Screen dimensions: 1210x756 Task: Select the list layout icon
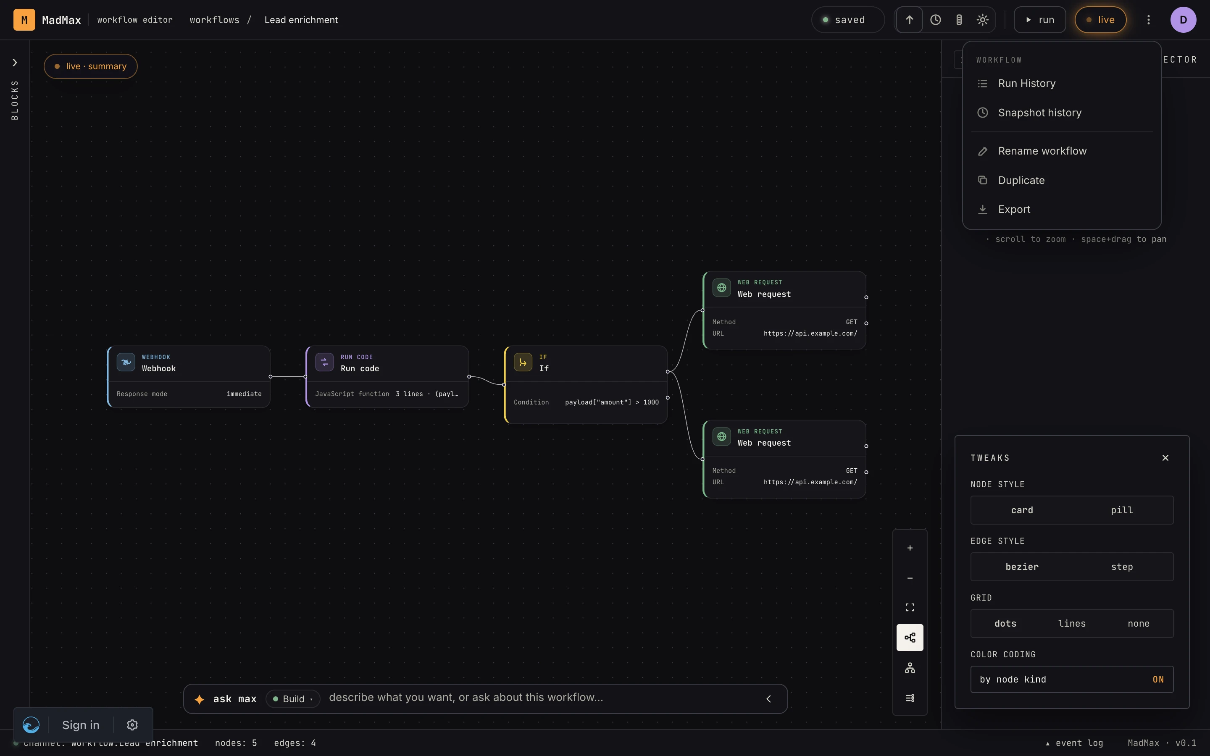(x=910, y=698)
